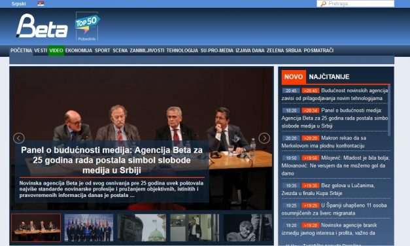Switch to the NAJČITANIJE tab

click(329, 77)
